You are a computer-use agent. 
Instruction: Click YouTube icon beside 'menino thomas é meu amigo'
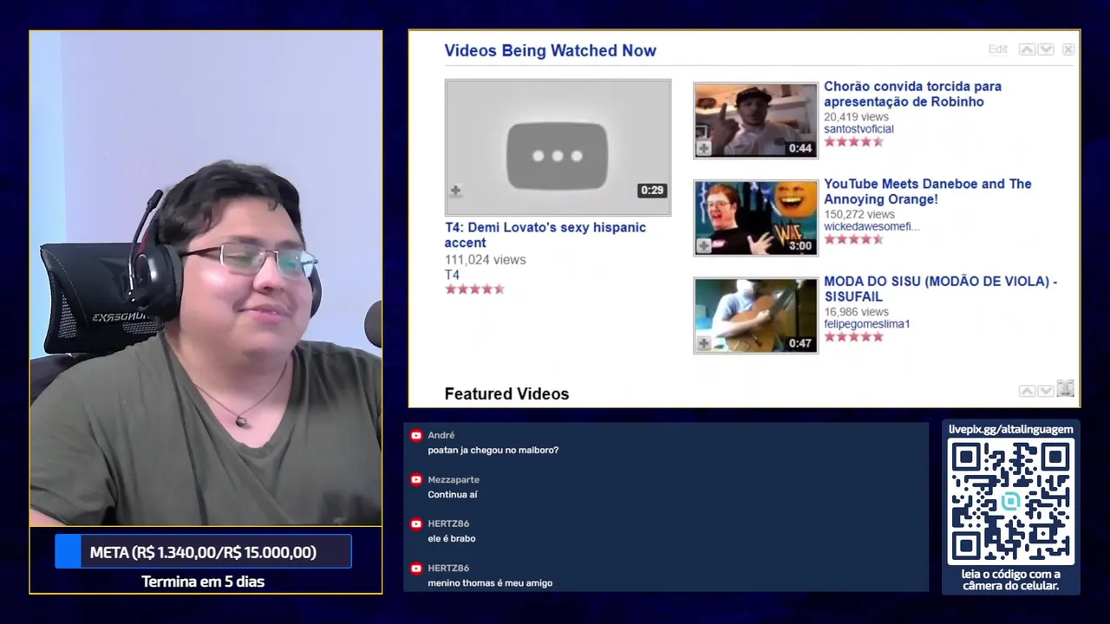click(416, 569)
